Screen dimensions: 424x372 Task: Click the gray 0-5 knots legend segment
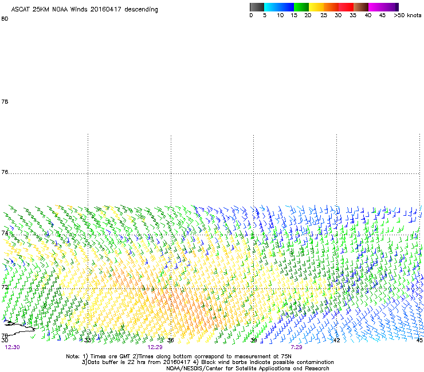(257, 7)
